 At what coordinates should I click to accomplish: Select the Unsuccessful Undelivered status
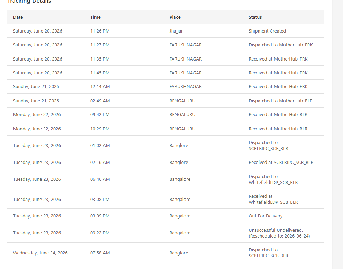(279, 233)
